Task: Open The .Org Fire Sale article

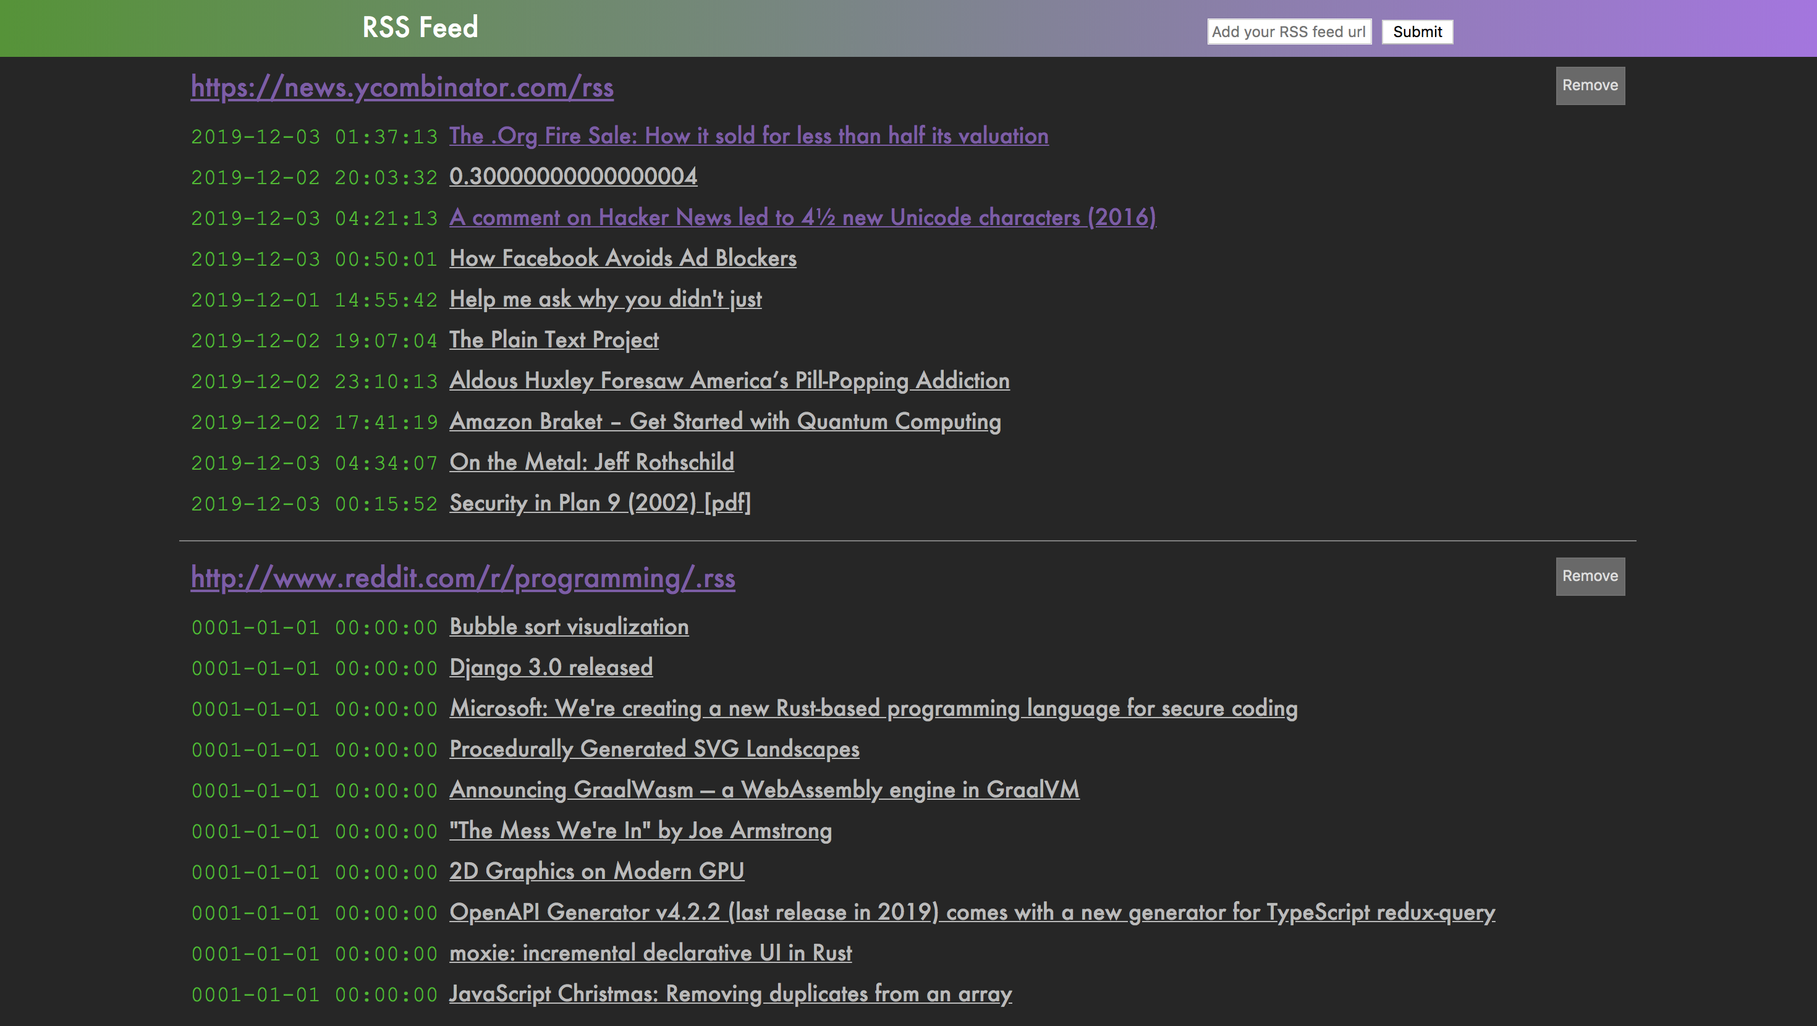Action: 748,135
